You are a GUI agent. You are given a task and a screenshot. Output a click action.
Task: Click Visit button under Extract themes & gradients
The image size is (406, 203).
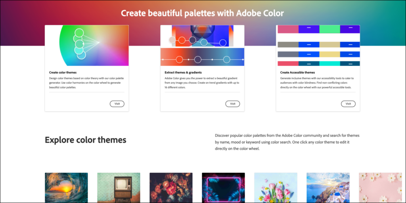[232, 104]
